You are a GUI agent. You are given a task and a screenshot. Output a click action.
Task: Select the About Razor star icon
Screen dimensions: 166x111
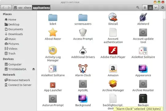tap(53, 32)
